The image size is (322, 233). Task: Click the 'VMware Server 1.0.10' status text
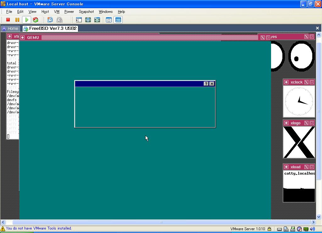248,229
